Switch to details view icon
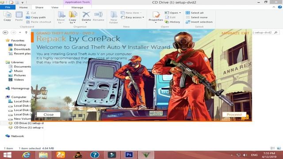The height and width of the screenshot is (159, 283). coord(272,148)
